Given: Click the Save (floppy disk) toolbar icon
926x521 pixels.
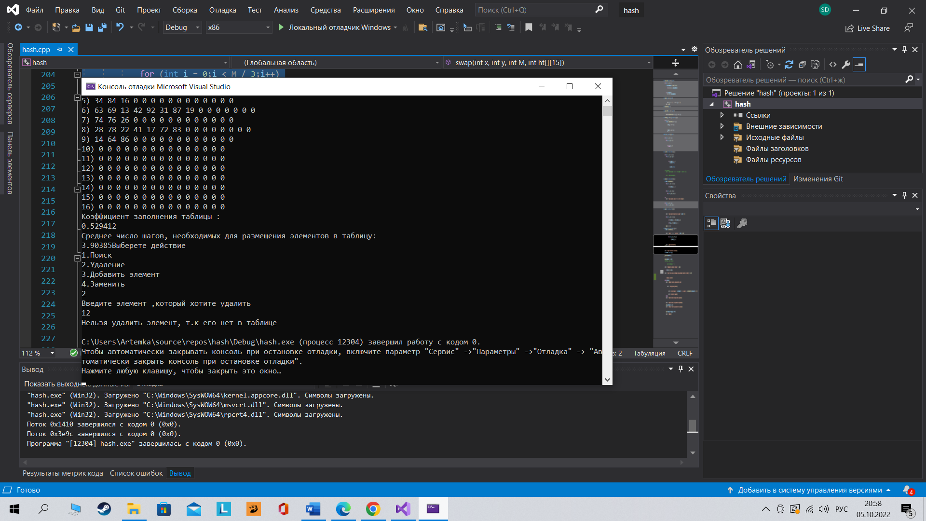Looking at the screenshot, I should 89,27.
